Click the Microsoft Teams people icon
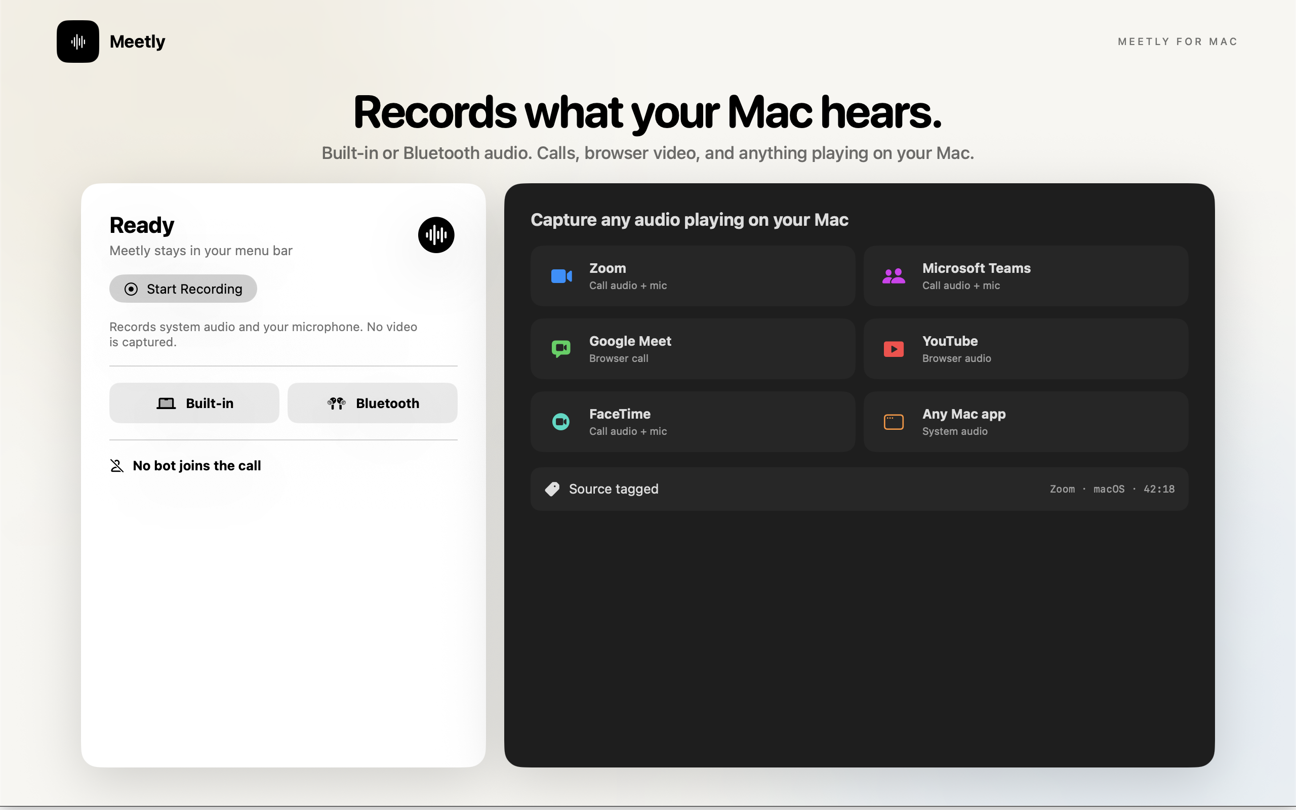 tap(893, 276)
